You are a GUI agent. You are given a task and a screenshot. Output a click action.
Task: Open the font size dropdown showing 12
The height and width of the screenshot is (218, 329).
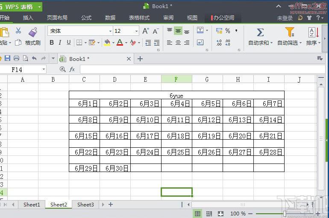tap(136, 31)
